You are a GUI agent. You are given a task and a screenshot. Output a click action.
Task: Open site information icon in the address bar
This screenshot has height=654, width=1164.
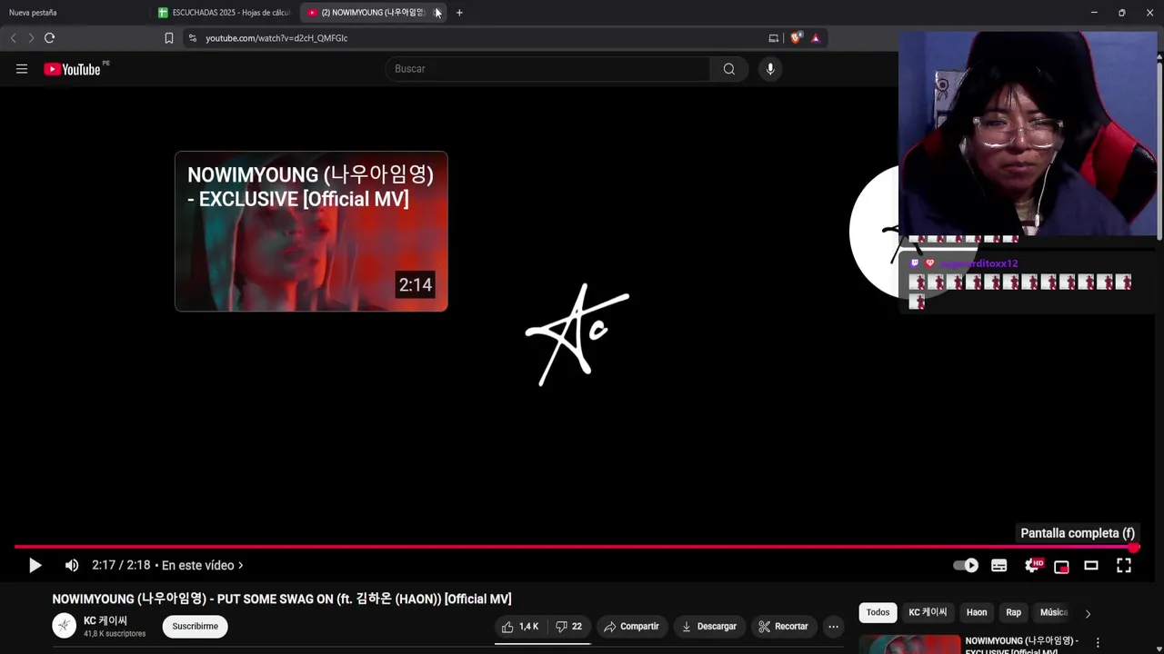(x=192, y=38)
